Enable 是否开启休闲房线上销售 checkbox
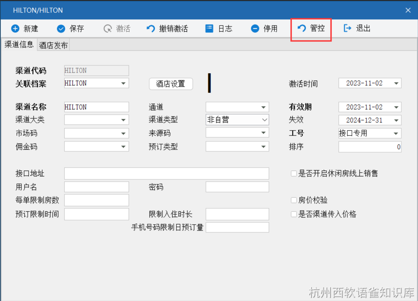The width and height of the screenshot is (418, 301). [294, 173]
